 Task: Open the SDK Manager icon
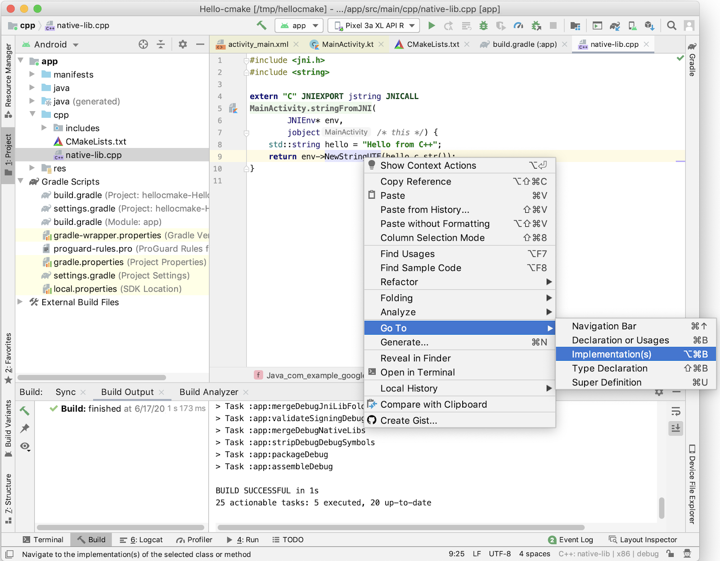click(x=649, y=26)
